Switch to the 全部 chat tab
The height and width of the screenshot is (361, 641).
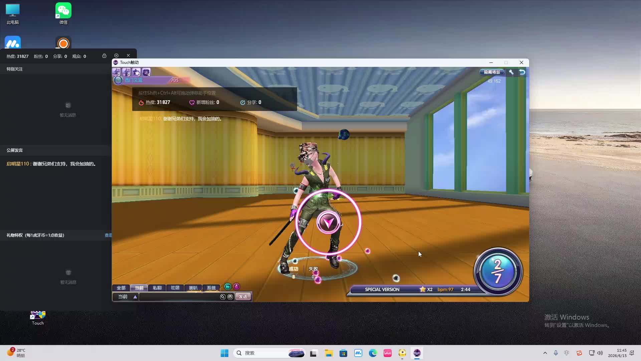click(121, 288)
